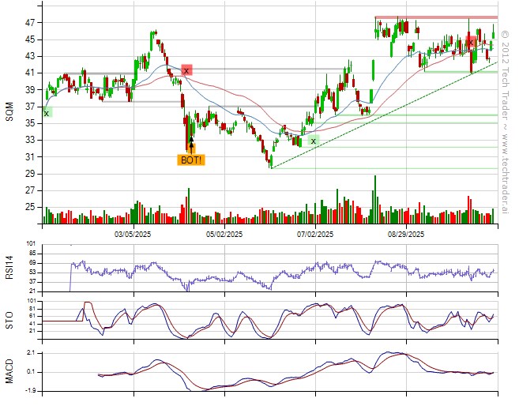Click the red x marker near price 45
Screen dimensions: 519x406
point(471,42)
